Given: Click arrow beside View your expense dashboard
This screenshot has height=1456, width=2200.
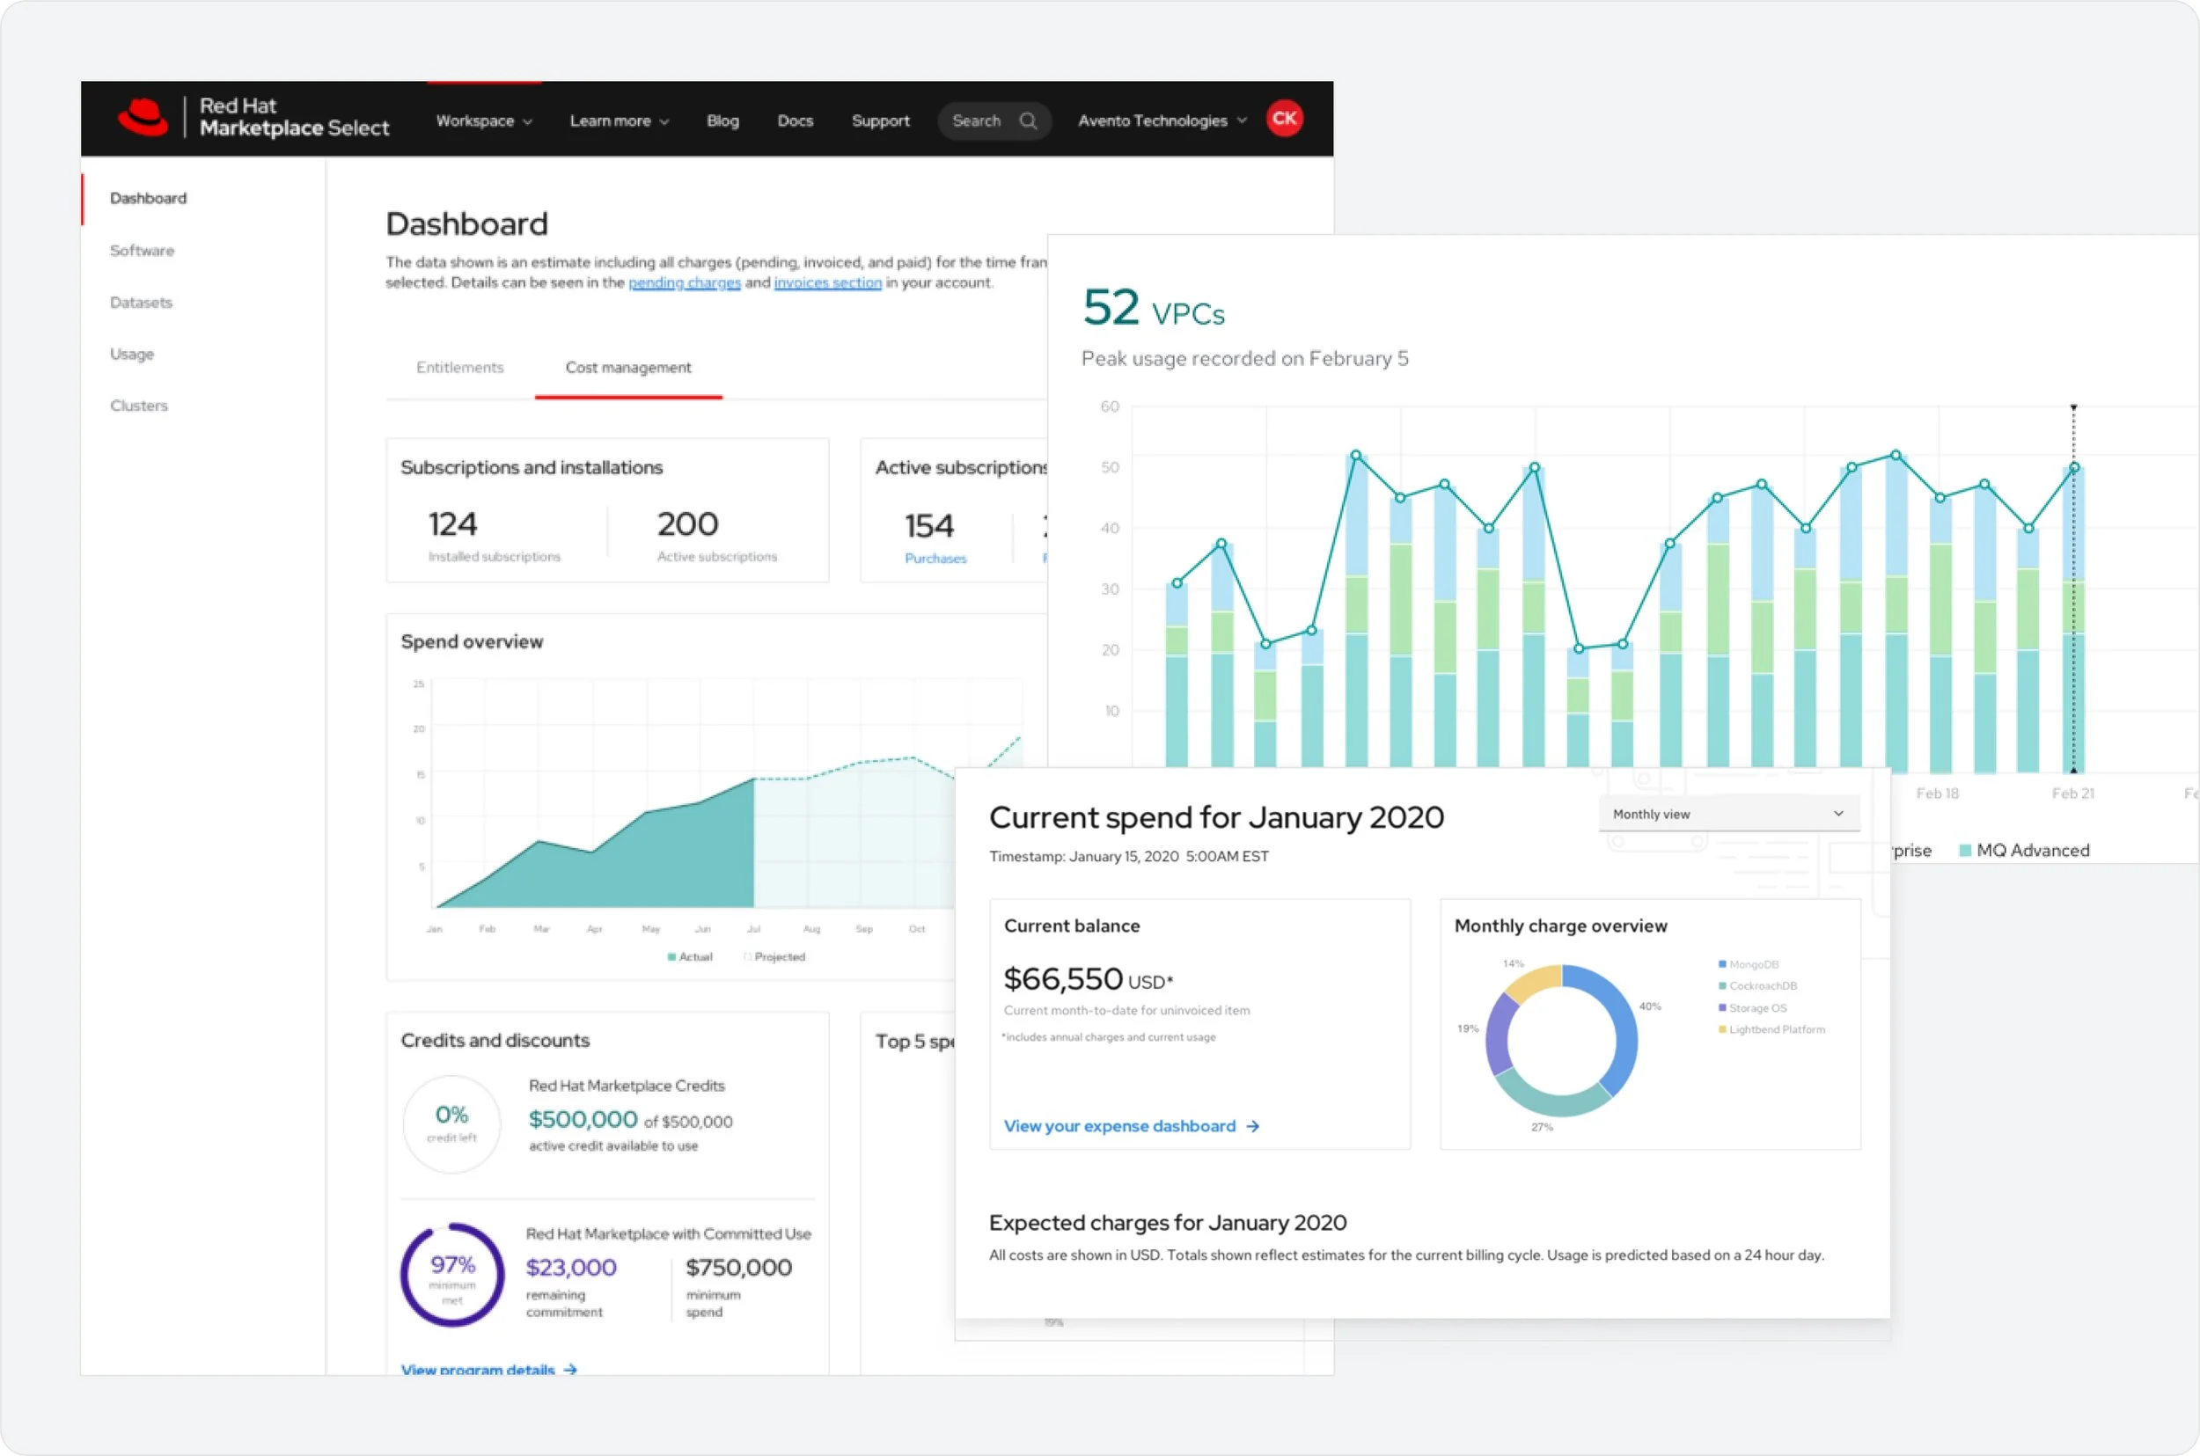Looking at the screenshot, I should pos(1253,1126).
